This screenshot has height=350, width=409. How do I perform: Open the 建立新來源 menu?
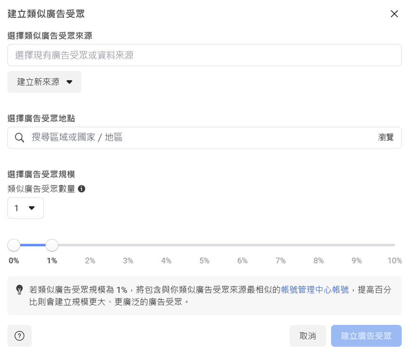click(x=44, y=81)
